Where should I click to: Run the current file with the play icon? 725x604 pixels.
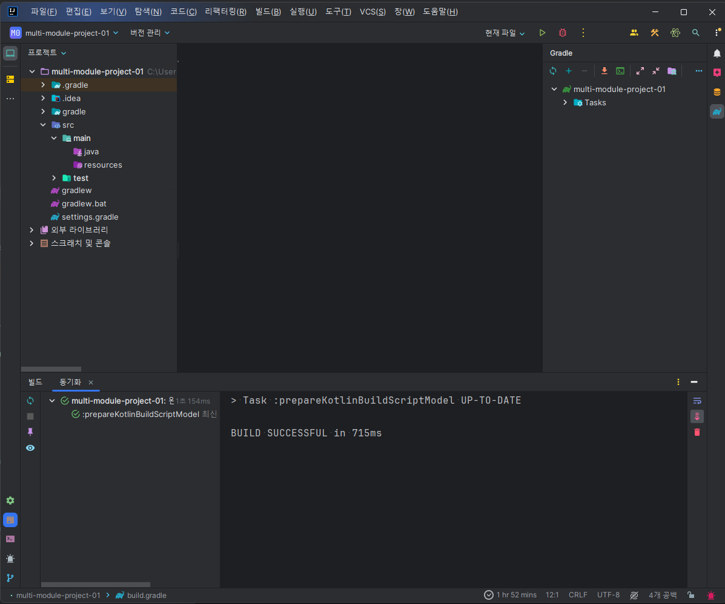pos(542,33)
